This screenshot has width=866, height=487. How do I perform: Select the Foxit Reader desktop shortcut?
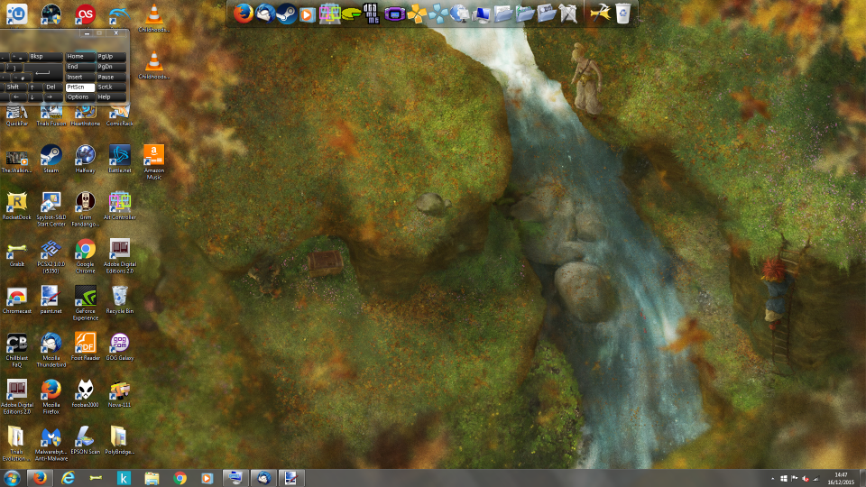click(85, 346)
